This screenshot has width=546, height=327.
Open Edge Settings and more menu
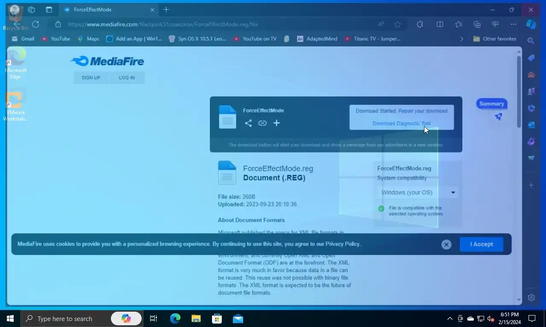(514, 24)
